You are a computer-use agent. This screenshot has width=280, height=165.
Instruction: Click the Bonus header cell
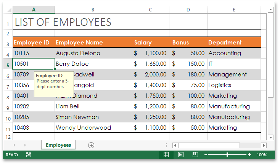pos(188,42)
